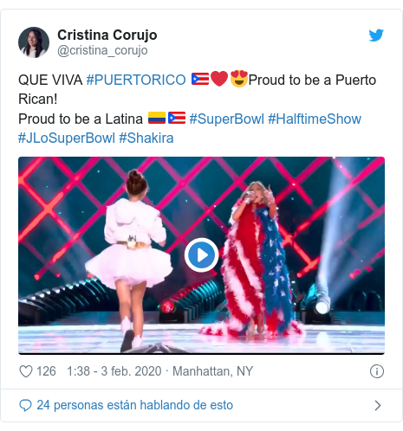This screenshot has width=403, height=431.
Task: Open the #JLoSuperBowl hashtag
Action: click(67, 138)
